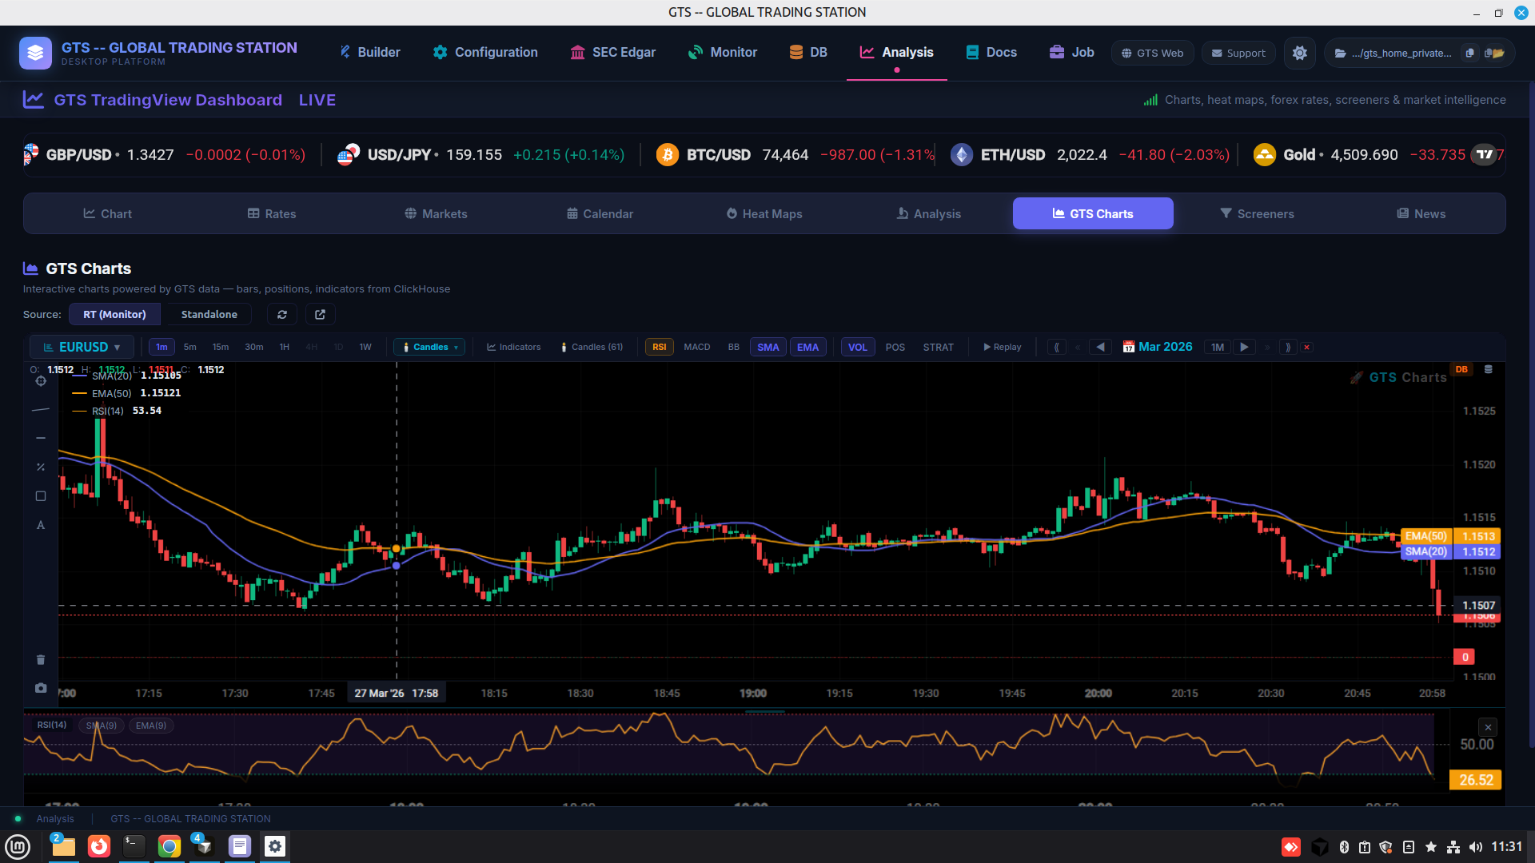
Task: Click the GTS stacked-layers logo icon
Action: click(35, 53)
